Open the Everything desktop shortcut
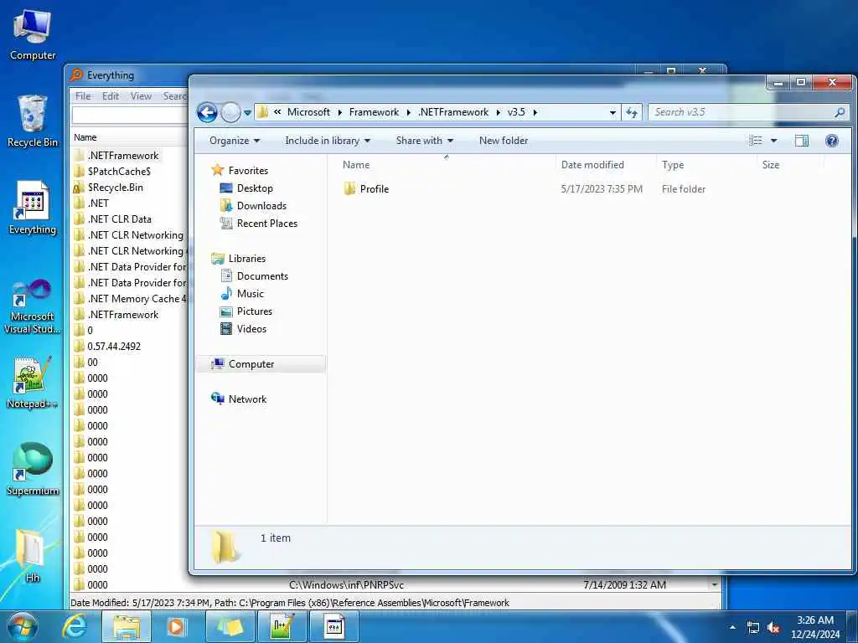This screenshot has height=643, width=858. [33, 208]
